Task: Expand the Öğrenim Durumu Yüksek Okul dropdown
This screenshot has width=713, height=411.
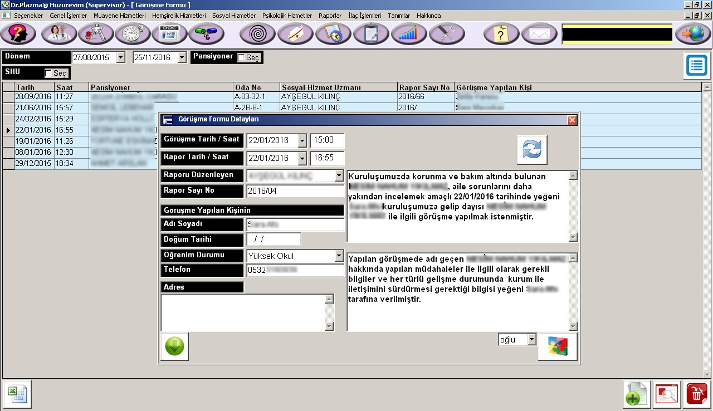Action: click(x=339, y=256)
